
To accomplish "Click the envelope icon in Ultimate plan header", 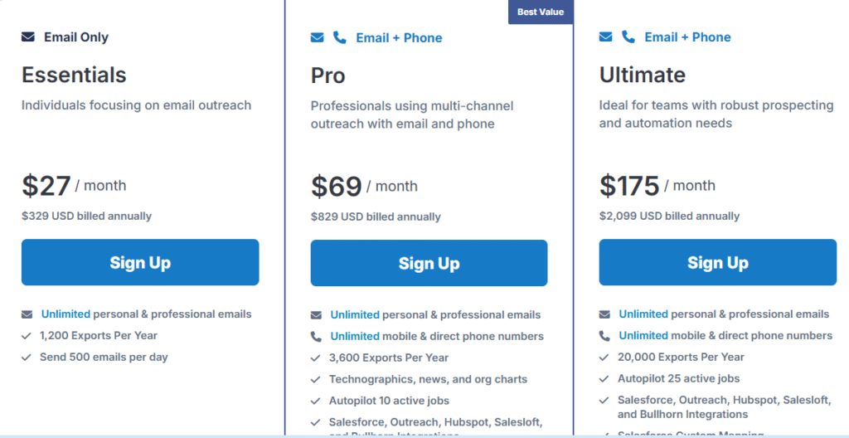I will tap(605, 37).
